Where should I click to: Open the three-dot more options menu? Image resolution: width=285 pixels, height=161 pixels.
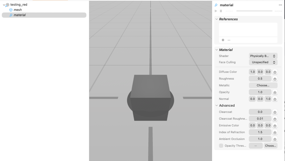click(x=280, y=5)
